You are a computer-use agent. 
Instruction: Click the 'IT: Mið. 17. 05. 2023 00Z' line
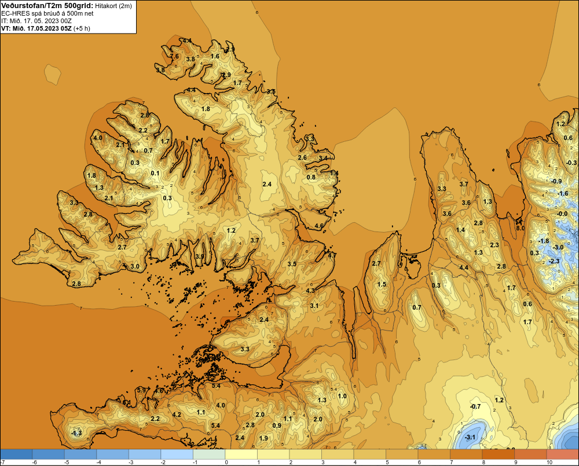click(x=36, y=21)
